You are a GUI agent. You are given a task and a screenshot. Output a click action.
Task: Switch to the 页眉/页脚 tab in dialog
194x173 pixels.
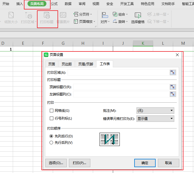click(86, 64)
